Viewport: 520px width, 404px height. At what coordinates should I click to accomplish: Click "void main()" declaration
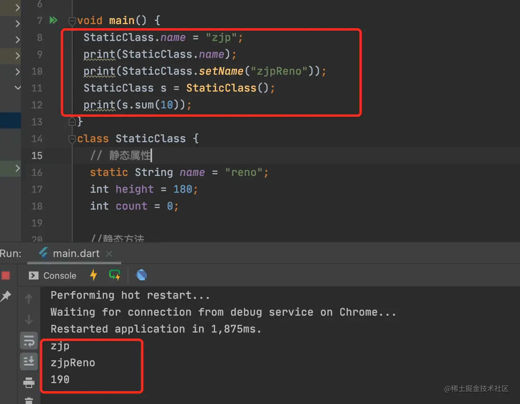pos(118,20)
